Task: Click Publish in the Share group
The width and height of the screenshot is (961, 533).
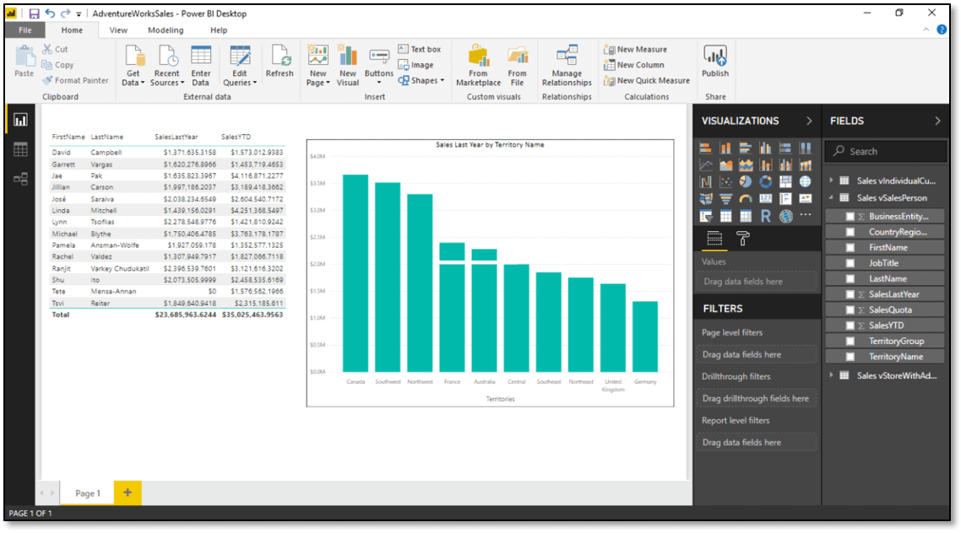Action: pos(715,62)
